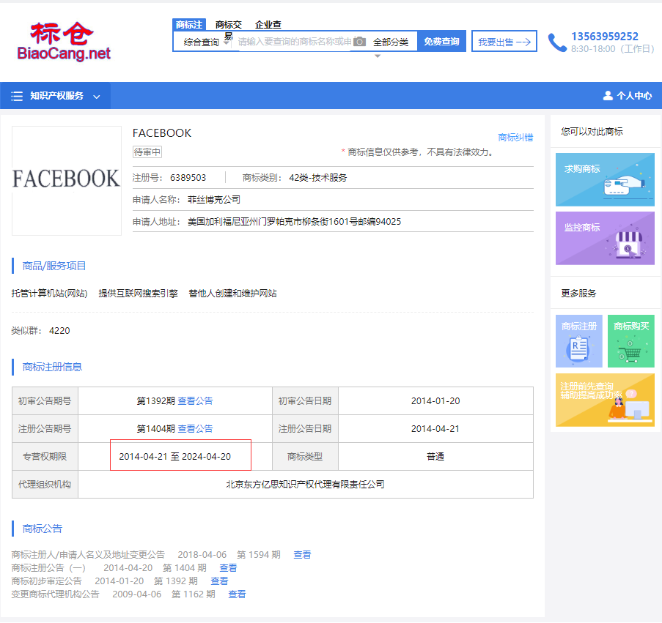The image size is (662, 623).
Task: Open the 知识产权服务 navigation menu
Action: (x=55, y=96)
